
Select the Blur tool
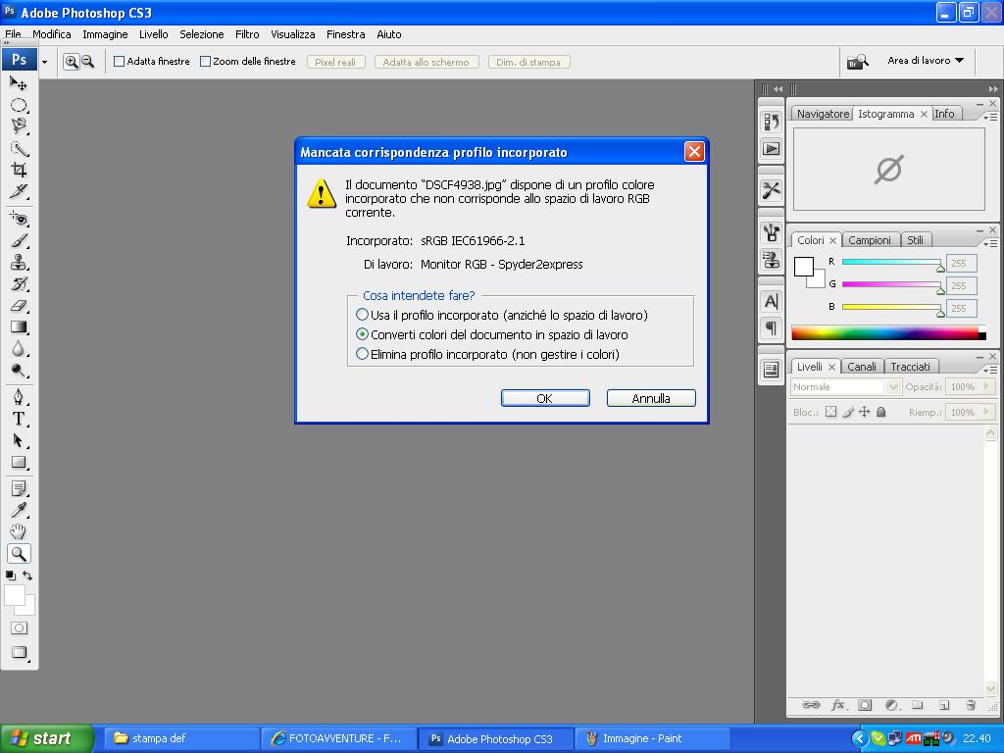point(19,349)
